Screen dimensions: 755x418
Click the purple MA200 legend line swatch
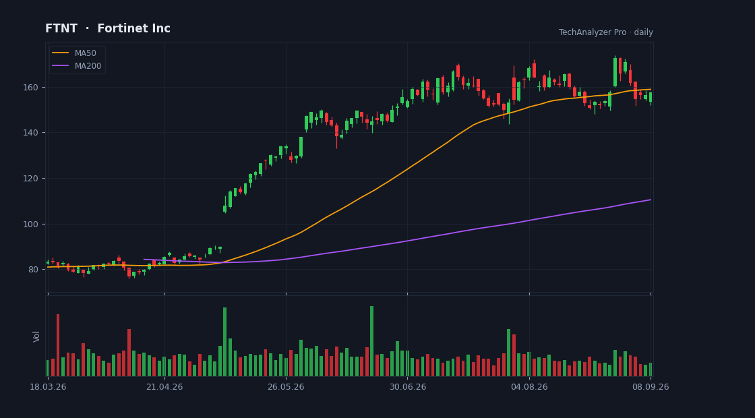(60, 66)
